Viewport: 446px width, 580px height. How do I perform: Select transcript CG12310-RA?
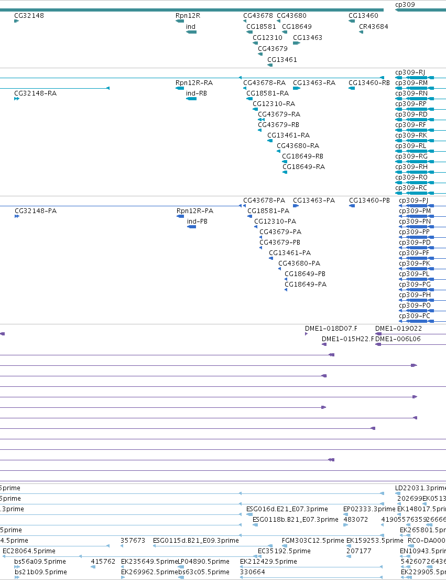click(274, 104)
